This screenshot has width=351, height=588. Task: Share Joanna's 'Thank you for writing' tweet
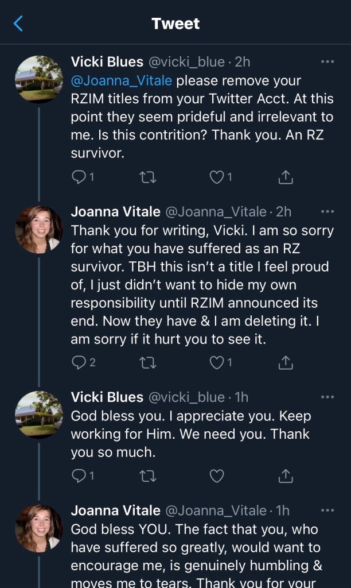[285, 362]
